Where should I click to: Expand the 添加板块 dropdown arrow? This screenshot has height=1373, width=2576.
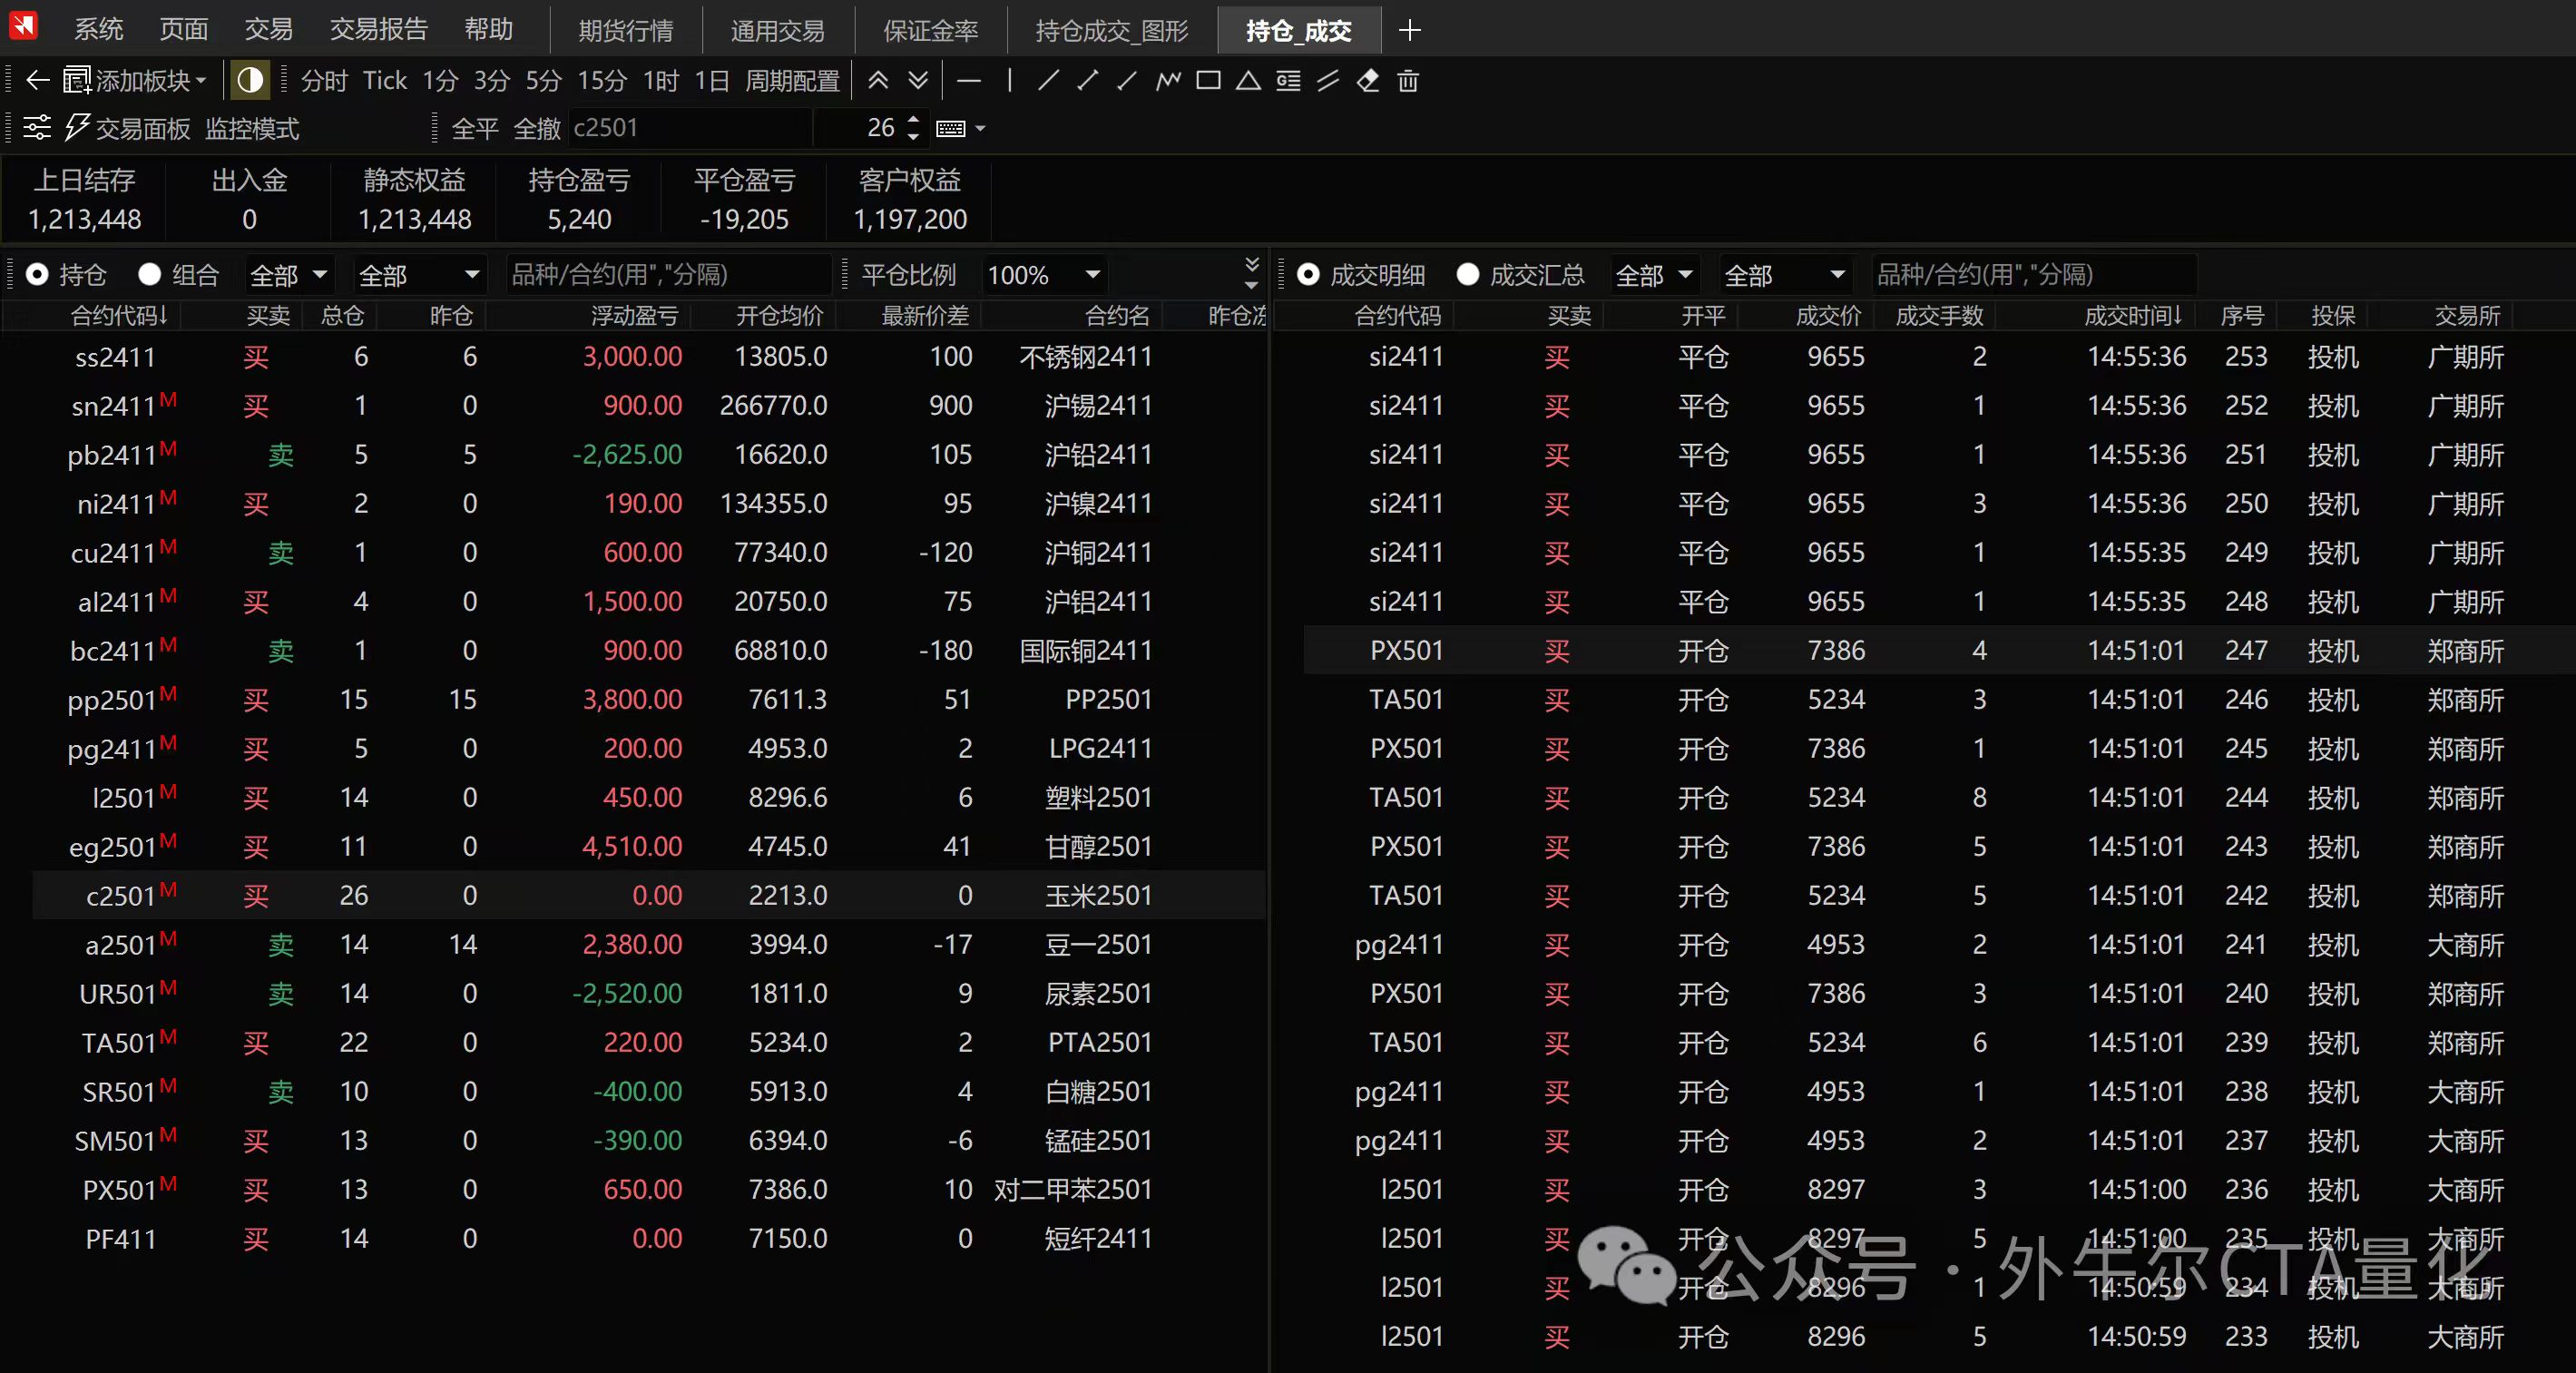[x=200, y=81]
